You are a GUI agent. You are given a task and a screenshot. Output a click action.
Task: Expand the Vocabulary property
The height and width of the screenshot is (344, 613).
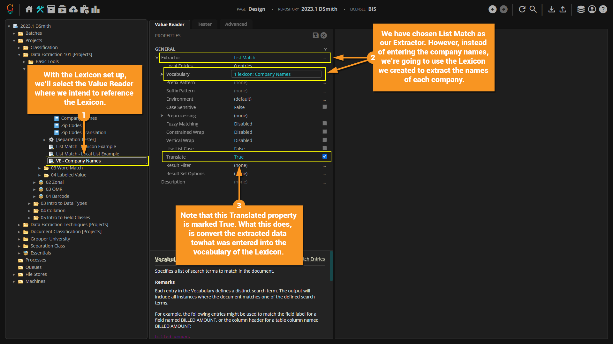pos(162,74)
